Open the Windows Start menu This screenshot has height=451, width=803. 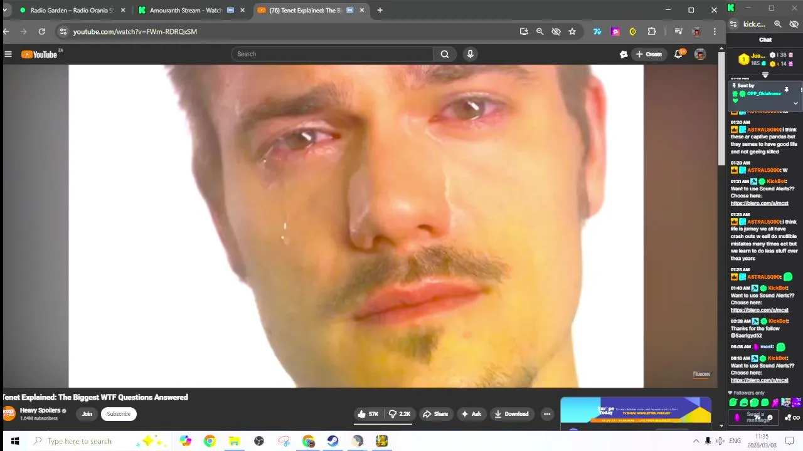point(14,441)
